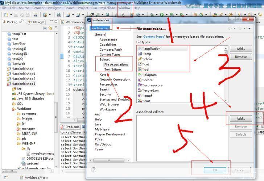Viewport: 264px width, 181px height.
Task: Open dropdown arrow beside green Run icon
Action: 166,15
